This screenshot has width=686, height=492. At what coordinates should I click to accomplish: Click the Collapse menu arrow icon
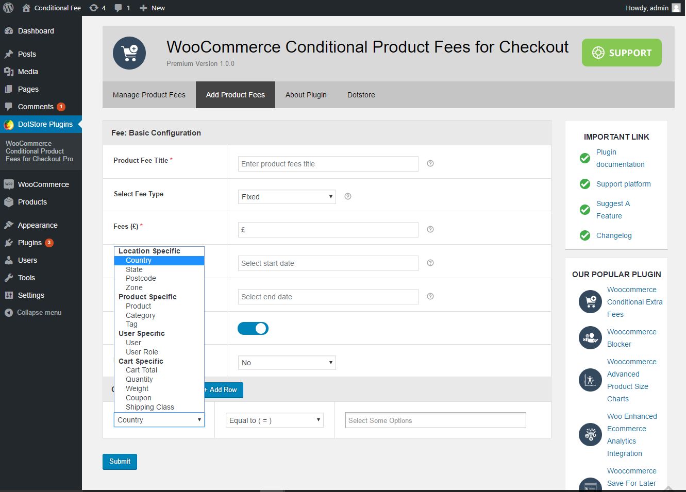[9, 313]
